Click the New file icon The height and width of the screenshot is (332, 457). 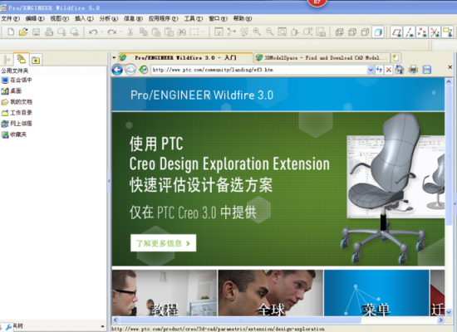(x=11, y=32)
